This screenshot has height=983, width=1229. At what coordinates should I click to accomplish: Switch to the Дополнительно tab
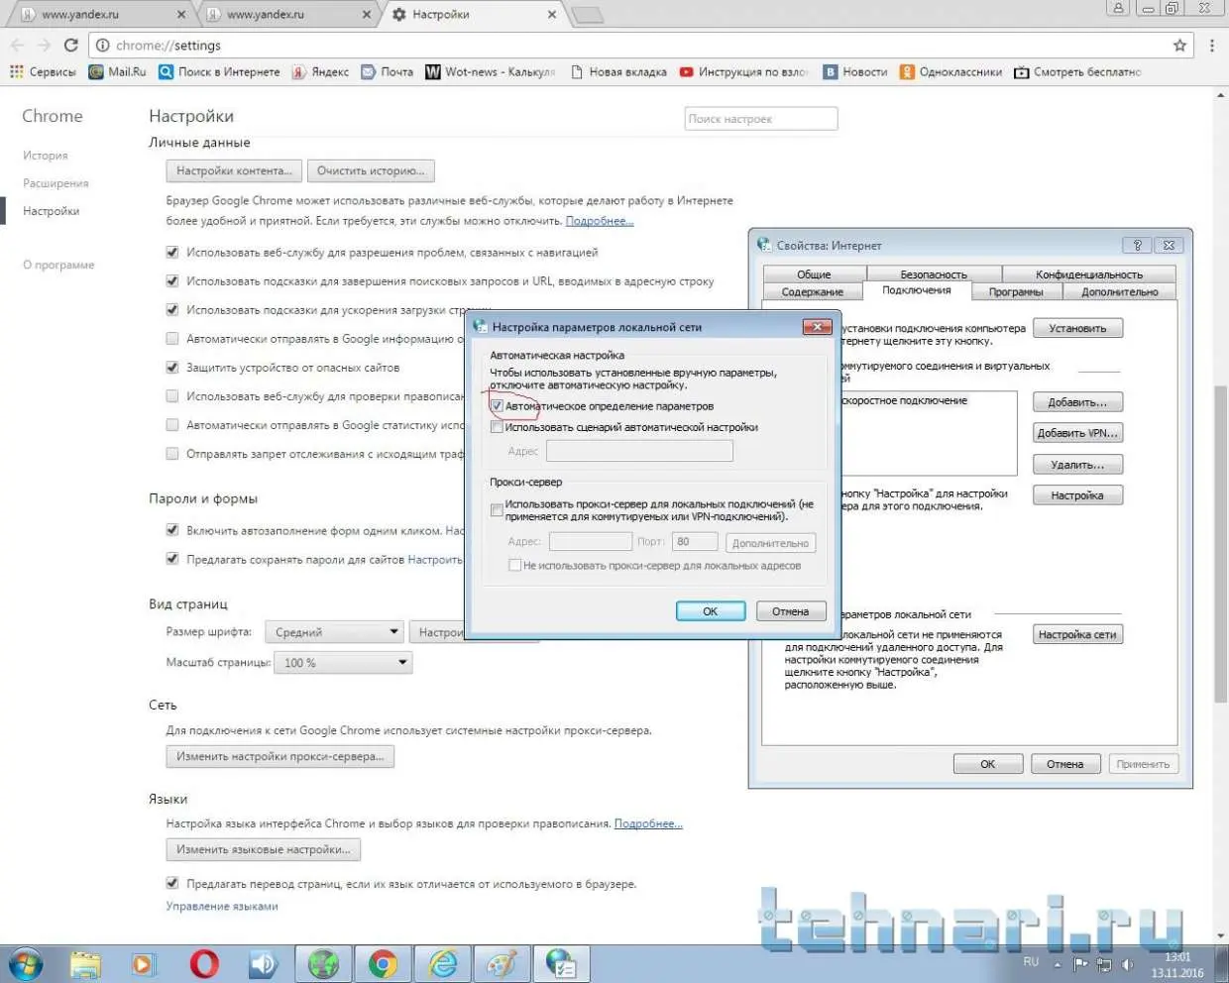point(1119,291)
